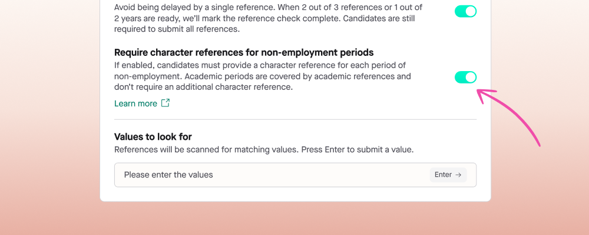Click the 'Avoid being delayed by a single reference' paragraph
This screenshot has height=235, width=589.
tap(268, 18)
